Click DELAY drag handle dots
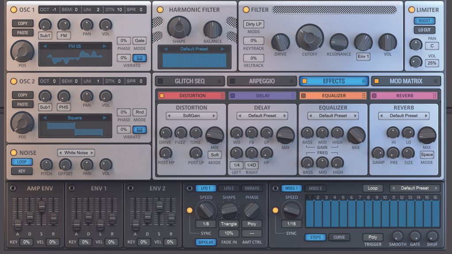The width and height of the screenshot is (452, 254). [293, 95]
